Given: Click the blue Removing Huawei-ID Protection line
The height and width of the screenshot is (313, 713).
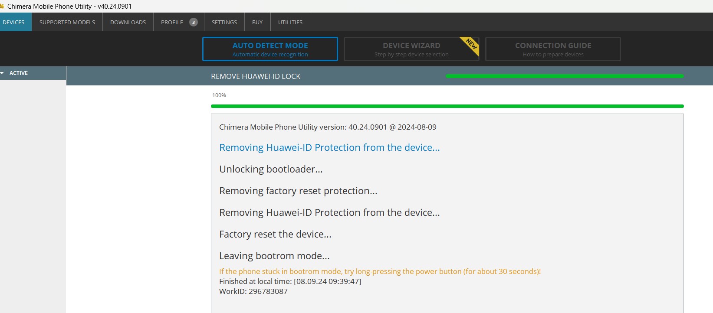Looking at the screenshot, I should (x=329, y=147).
